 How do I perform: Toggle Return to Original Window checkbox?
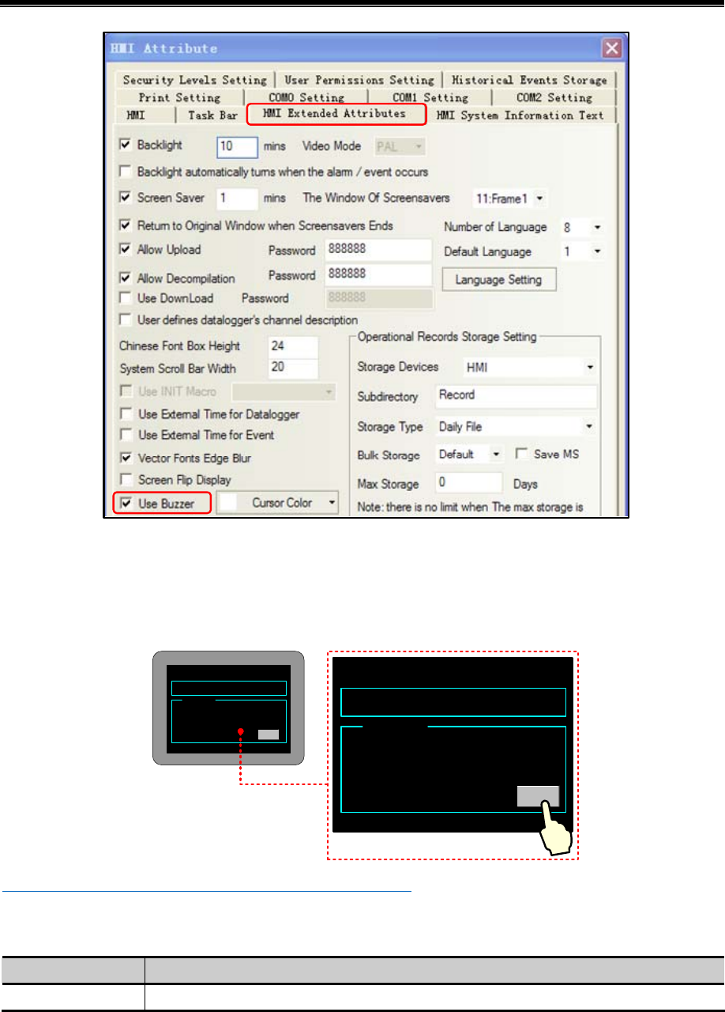tap(125, 225)
